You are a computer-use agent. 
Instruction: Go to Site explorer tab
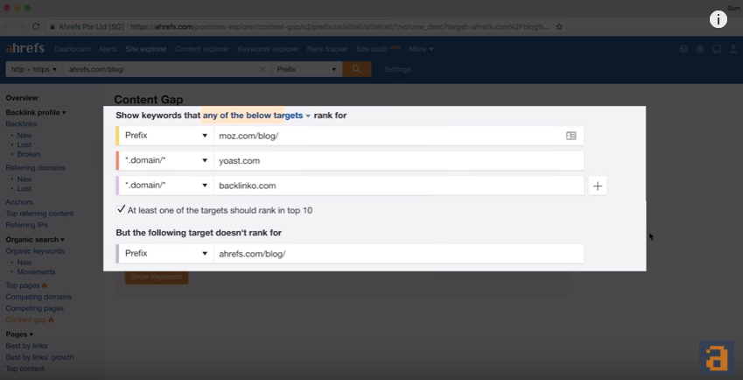coord(146,49)
